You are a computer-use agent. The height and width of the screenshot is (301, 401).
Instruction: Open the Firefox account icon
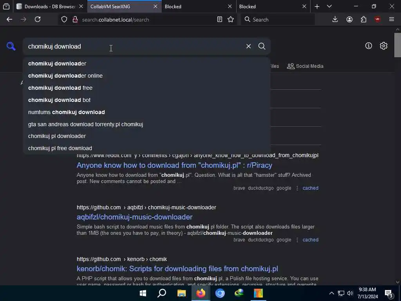[x=349, y=20]
